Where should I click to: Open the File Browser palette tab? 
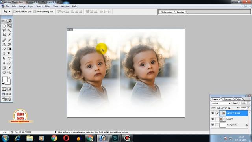click(166, 12)
